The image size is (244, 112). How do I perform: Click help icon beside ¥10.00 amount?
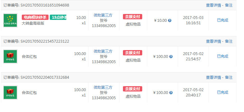(x=170, y=21)
